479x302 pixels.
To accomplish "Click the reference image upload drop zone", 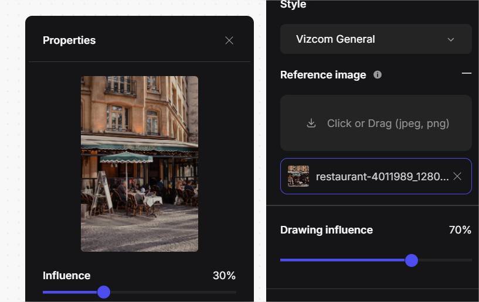I will tap(376, 123).
